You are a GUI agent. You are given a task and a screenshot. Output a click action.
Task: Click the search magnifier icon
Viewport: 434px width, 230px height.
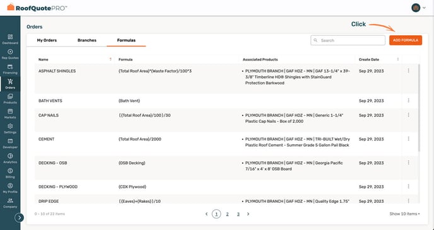click(315, 40)
